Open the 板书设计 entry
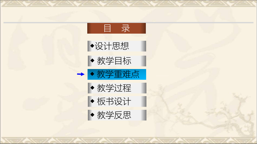The height and width of the screenshot is (144, 257). click(x=117, y=101)
